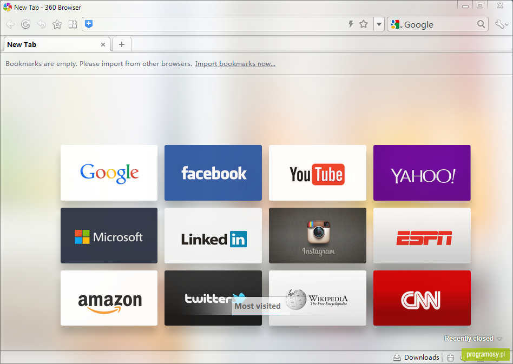Screen dimensions: 513x364
Task: Open the YouTube speed dial tile
Action: [x=317, y=173]
